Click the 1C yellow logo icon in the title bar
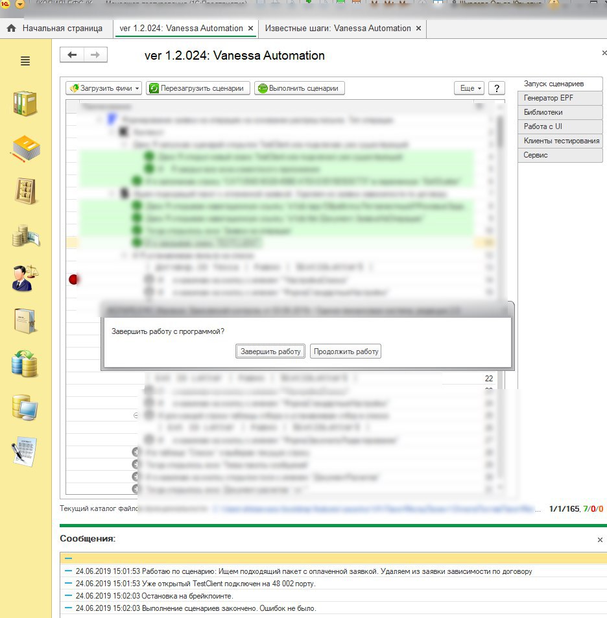 point(5,5)
